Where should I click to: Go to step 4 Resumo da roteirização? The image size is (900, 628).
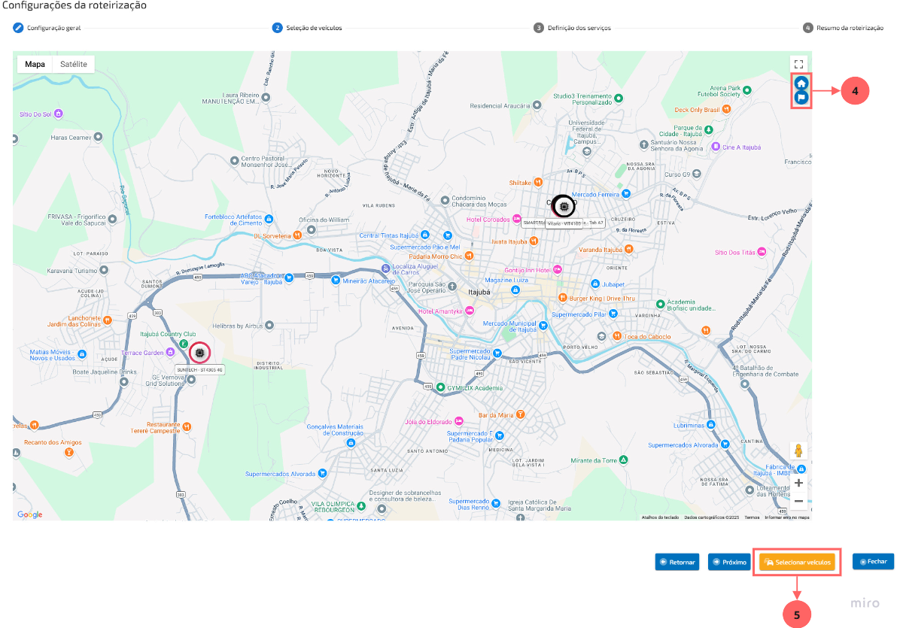[x=843, y=28]
